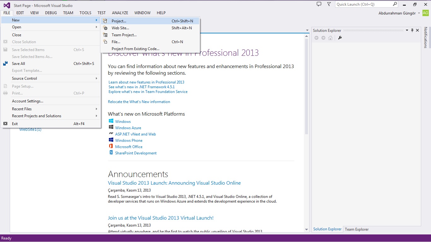The width and height of the screenshot is (431, 242).
Task: Open Solution Explorer window position dropdown arrow
Action: tap(407, 30)
